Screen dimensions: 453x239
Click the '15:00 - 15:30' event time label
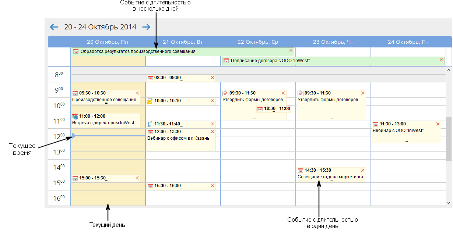[92, 178]
